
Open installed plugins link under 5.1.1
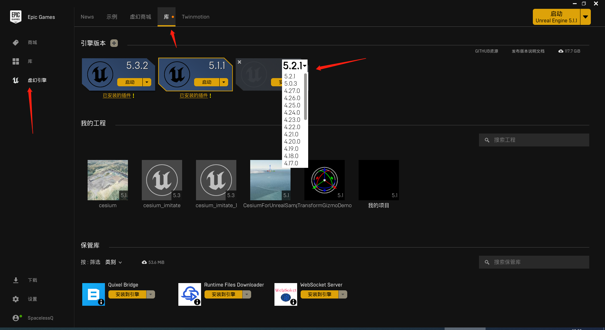(x=194, y=95)
